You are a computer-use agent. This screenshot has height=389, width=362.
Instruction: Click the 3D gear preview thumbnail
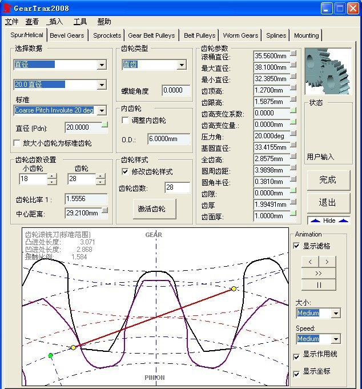[328, 71]
